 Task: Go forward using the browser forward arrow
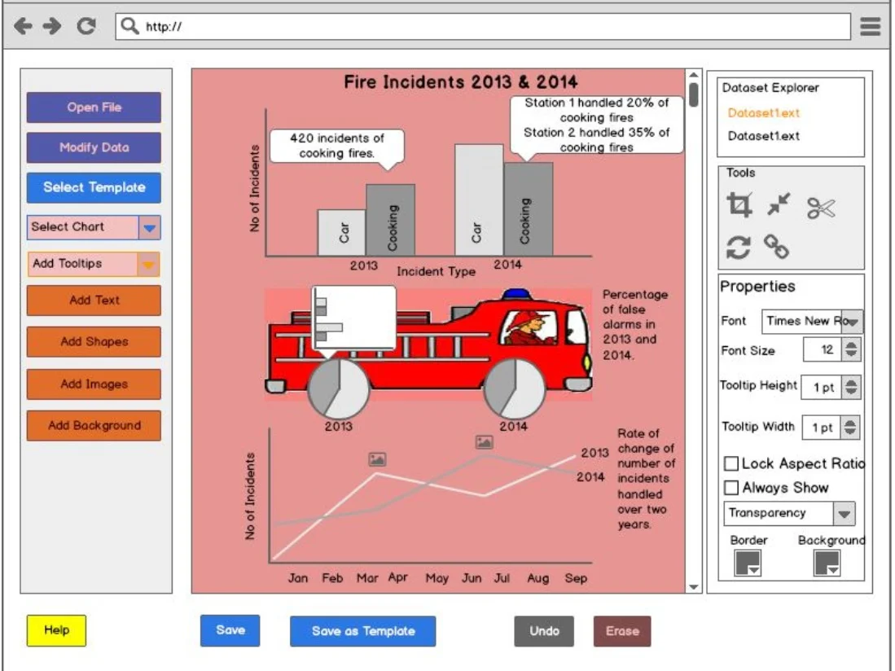pos(52,26)
